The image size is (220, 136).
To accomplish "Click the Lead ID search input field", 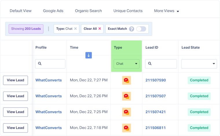I will tap(161, 64).
